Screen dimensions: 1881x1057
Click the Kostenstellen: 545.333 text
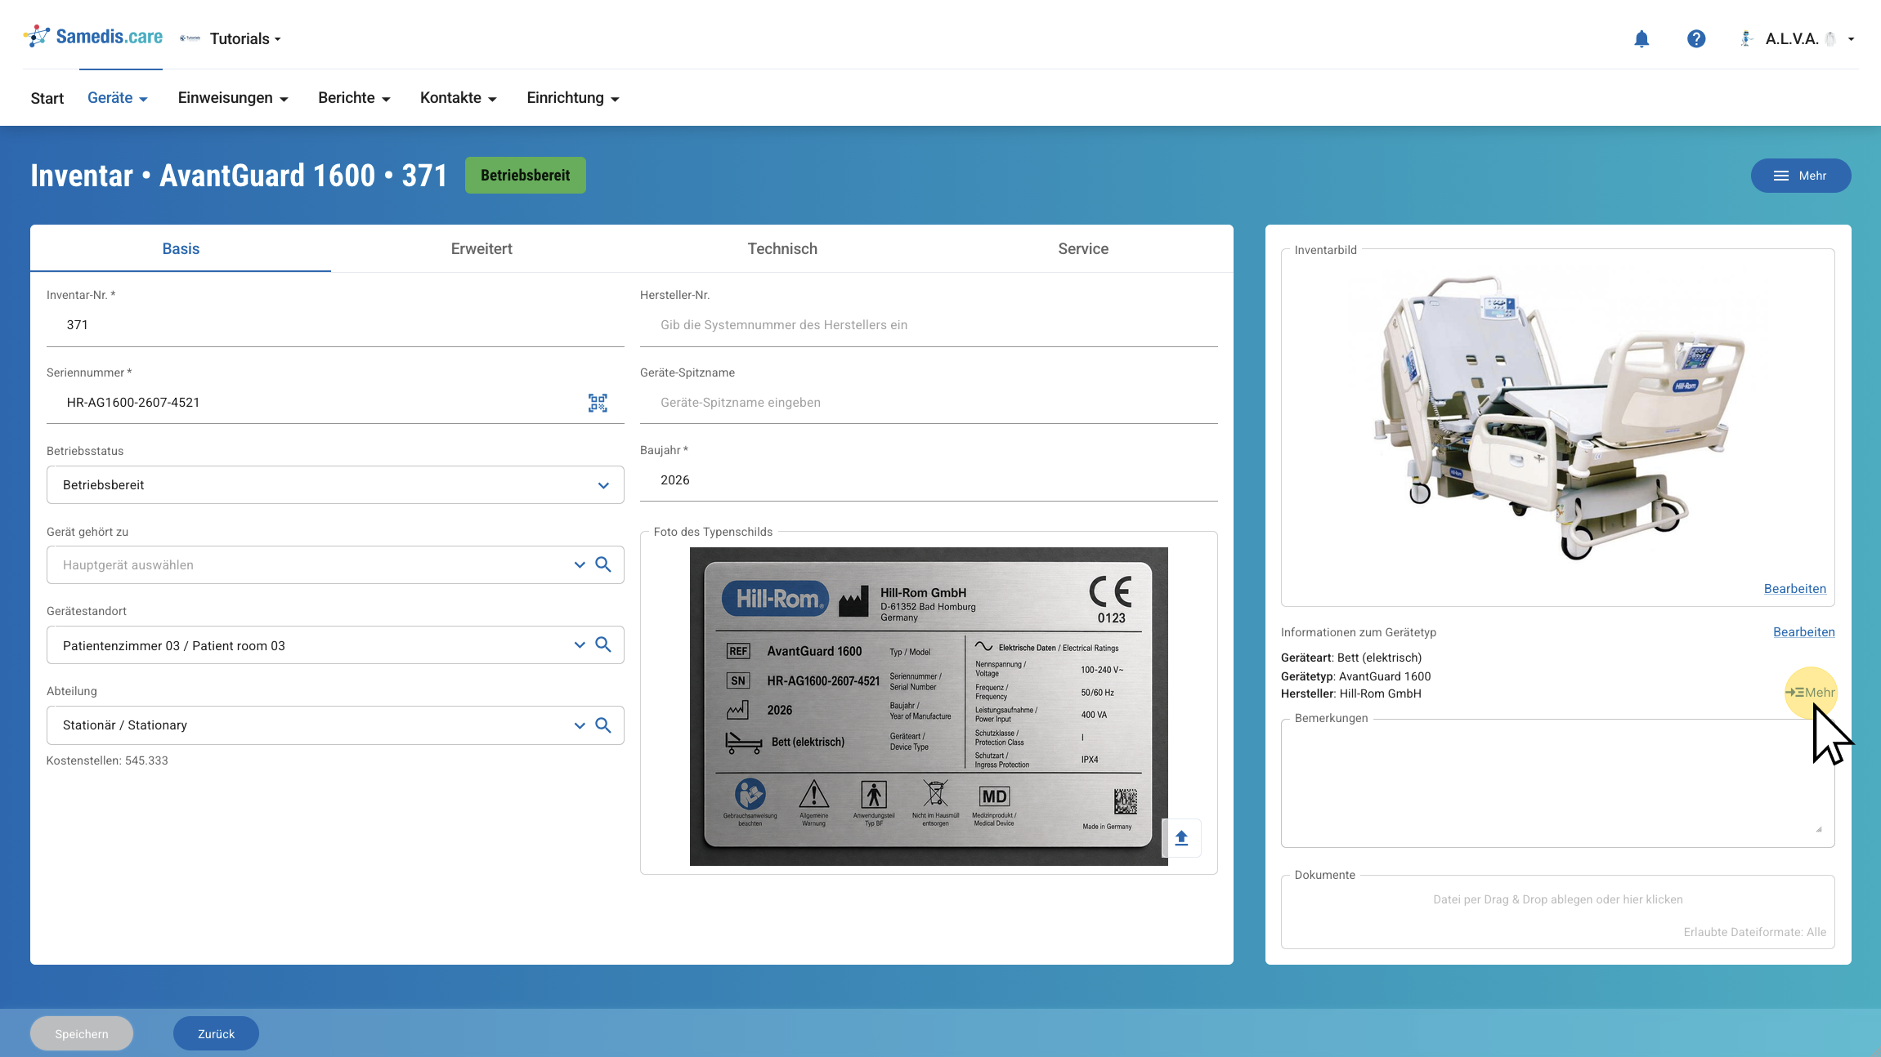click(x=107, y=760)
